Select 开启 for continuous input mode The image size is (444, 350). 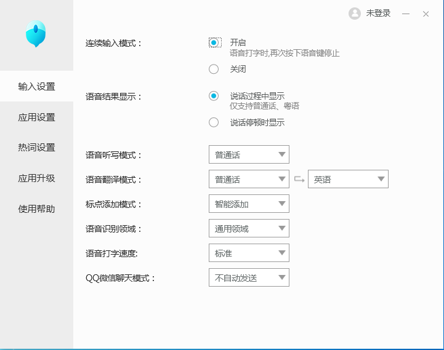214,42
